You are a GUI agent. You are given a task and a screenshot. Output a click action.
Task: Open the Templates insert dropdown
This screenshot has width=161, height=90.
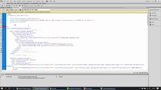pyautogui.click(x=39, y=5)
